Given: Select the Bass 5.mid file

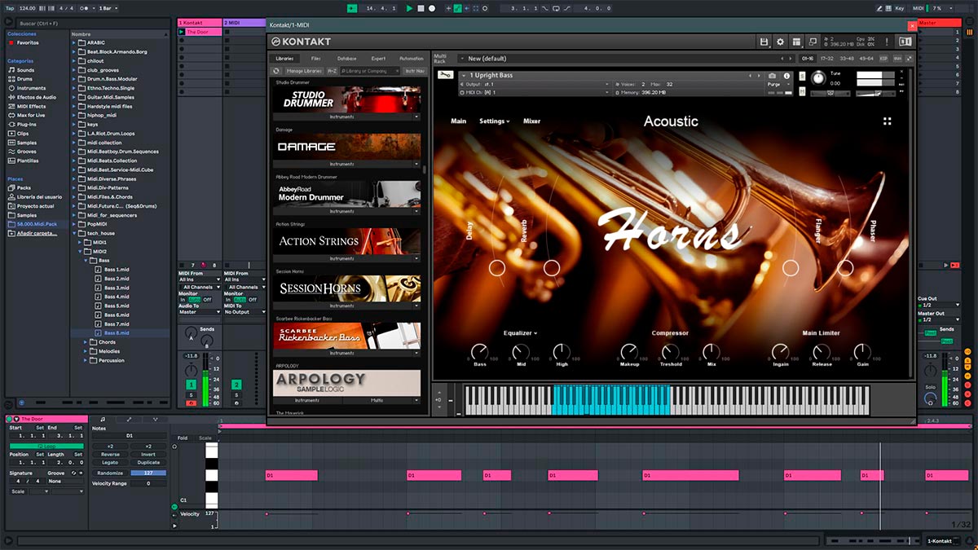Looking at the screenshot, I should click(117, 306).
